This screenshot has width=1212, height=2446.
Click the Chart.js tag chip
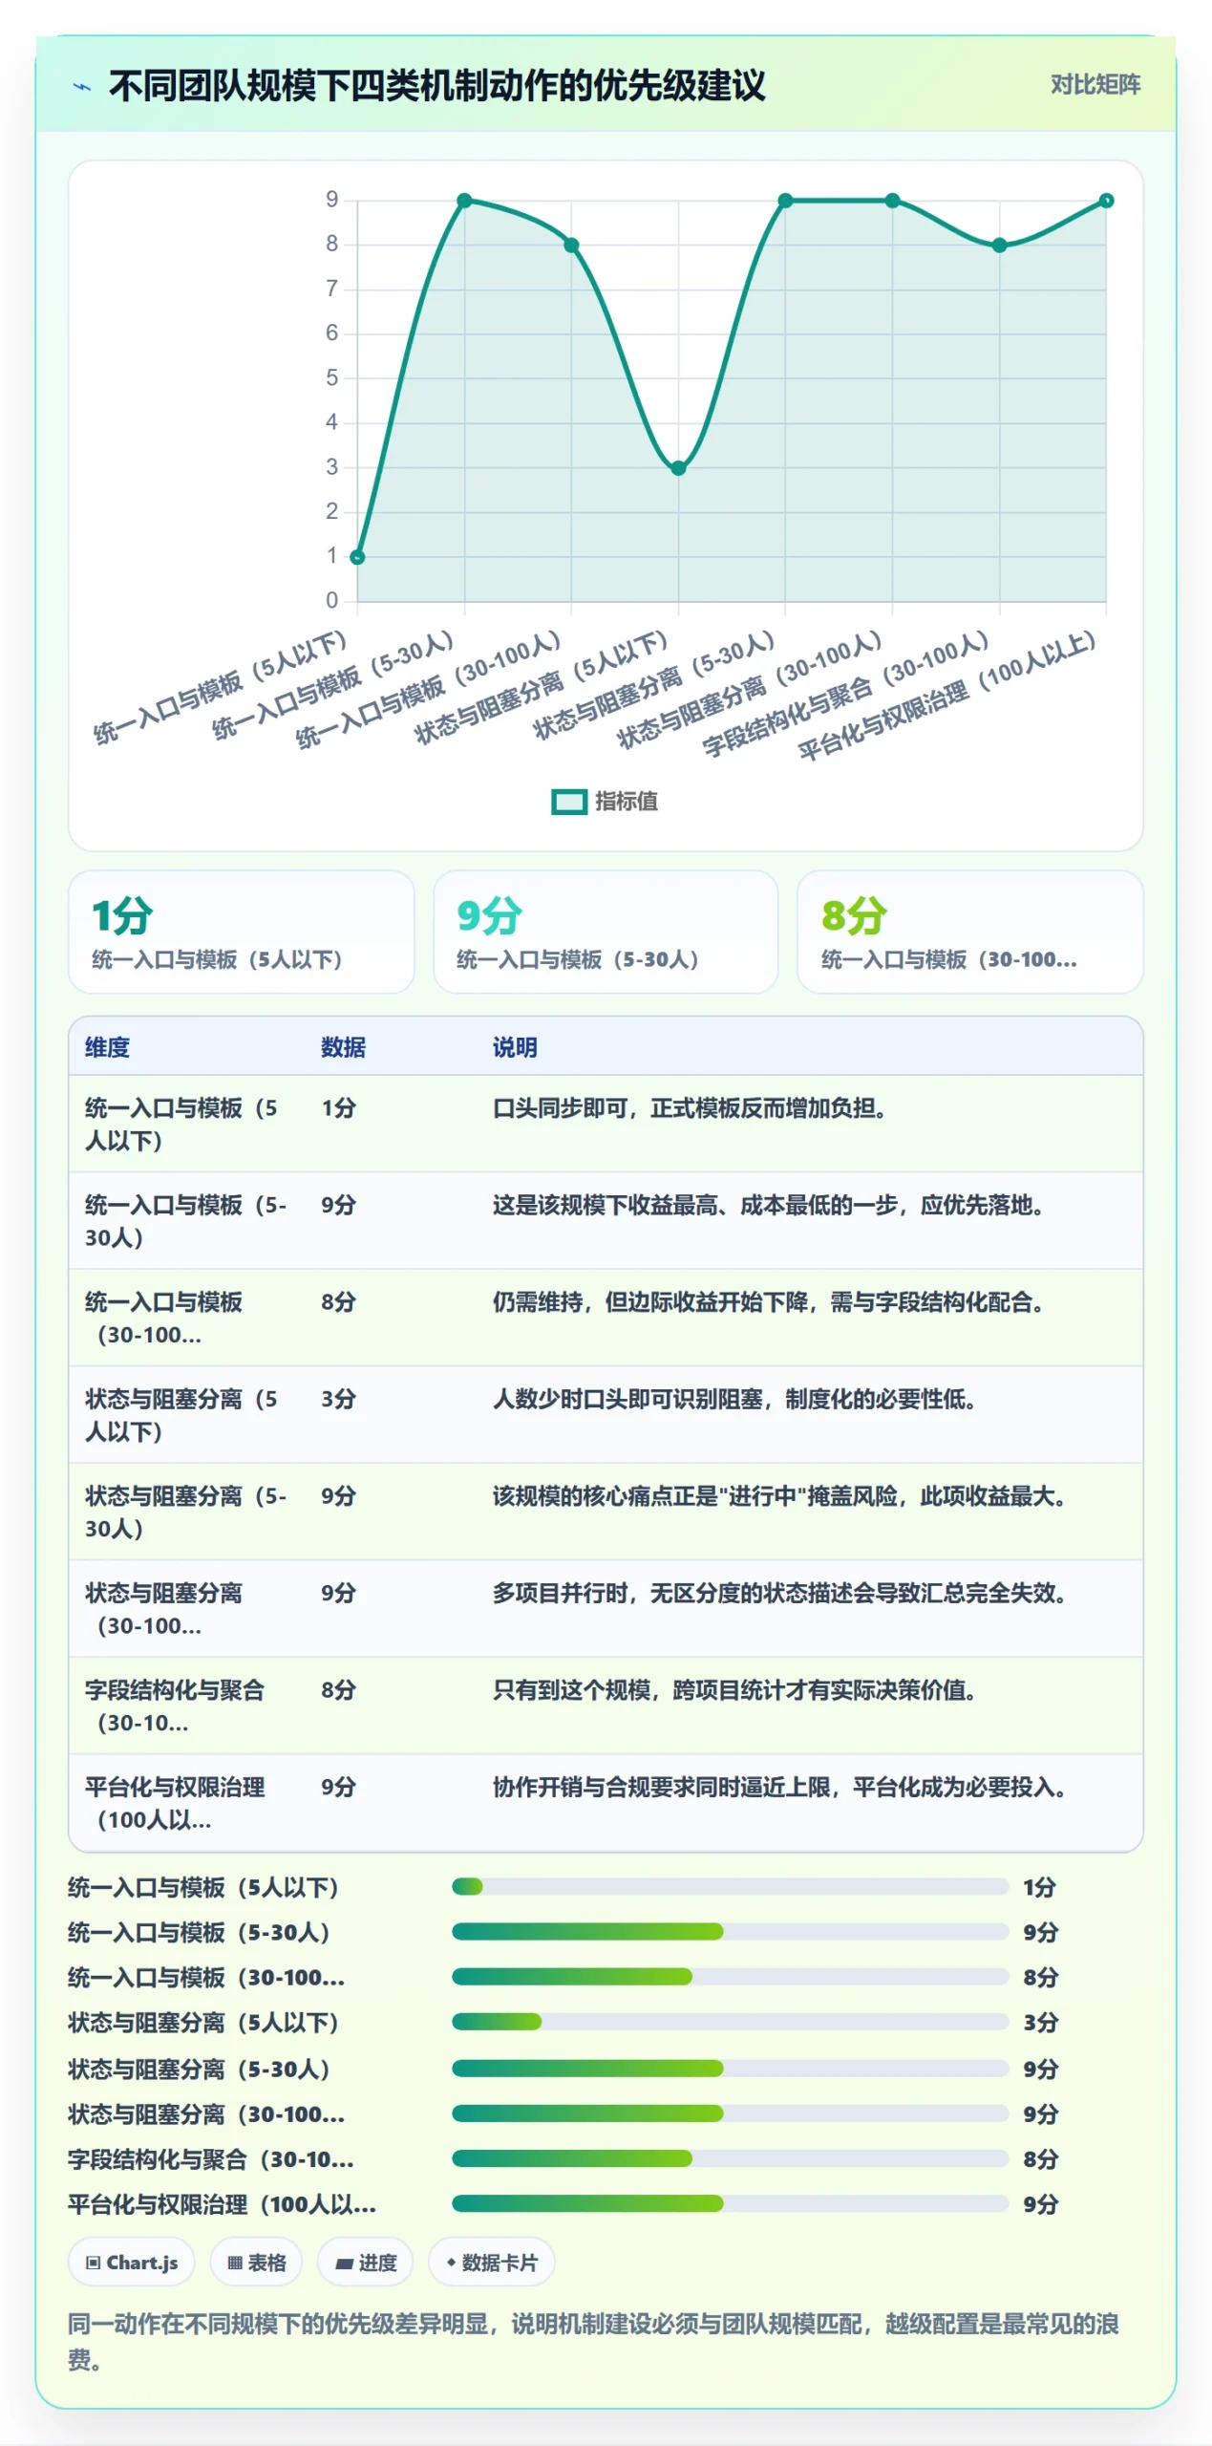132,2263
